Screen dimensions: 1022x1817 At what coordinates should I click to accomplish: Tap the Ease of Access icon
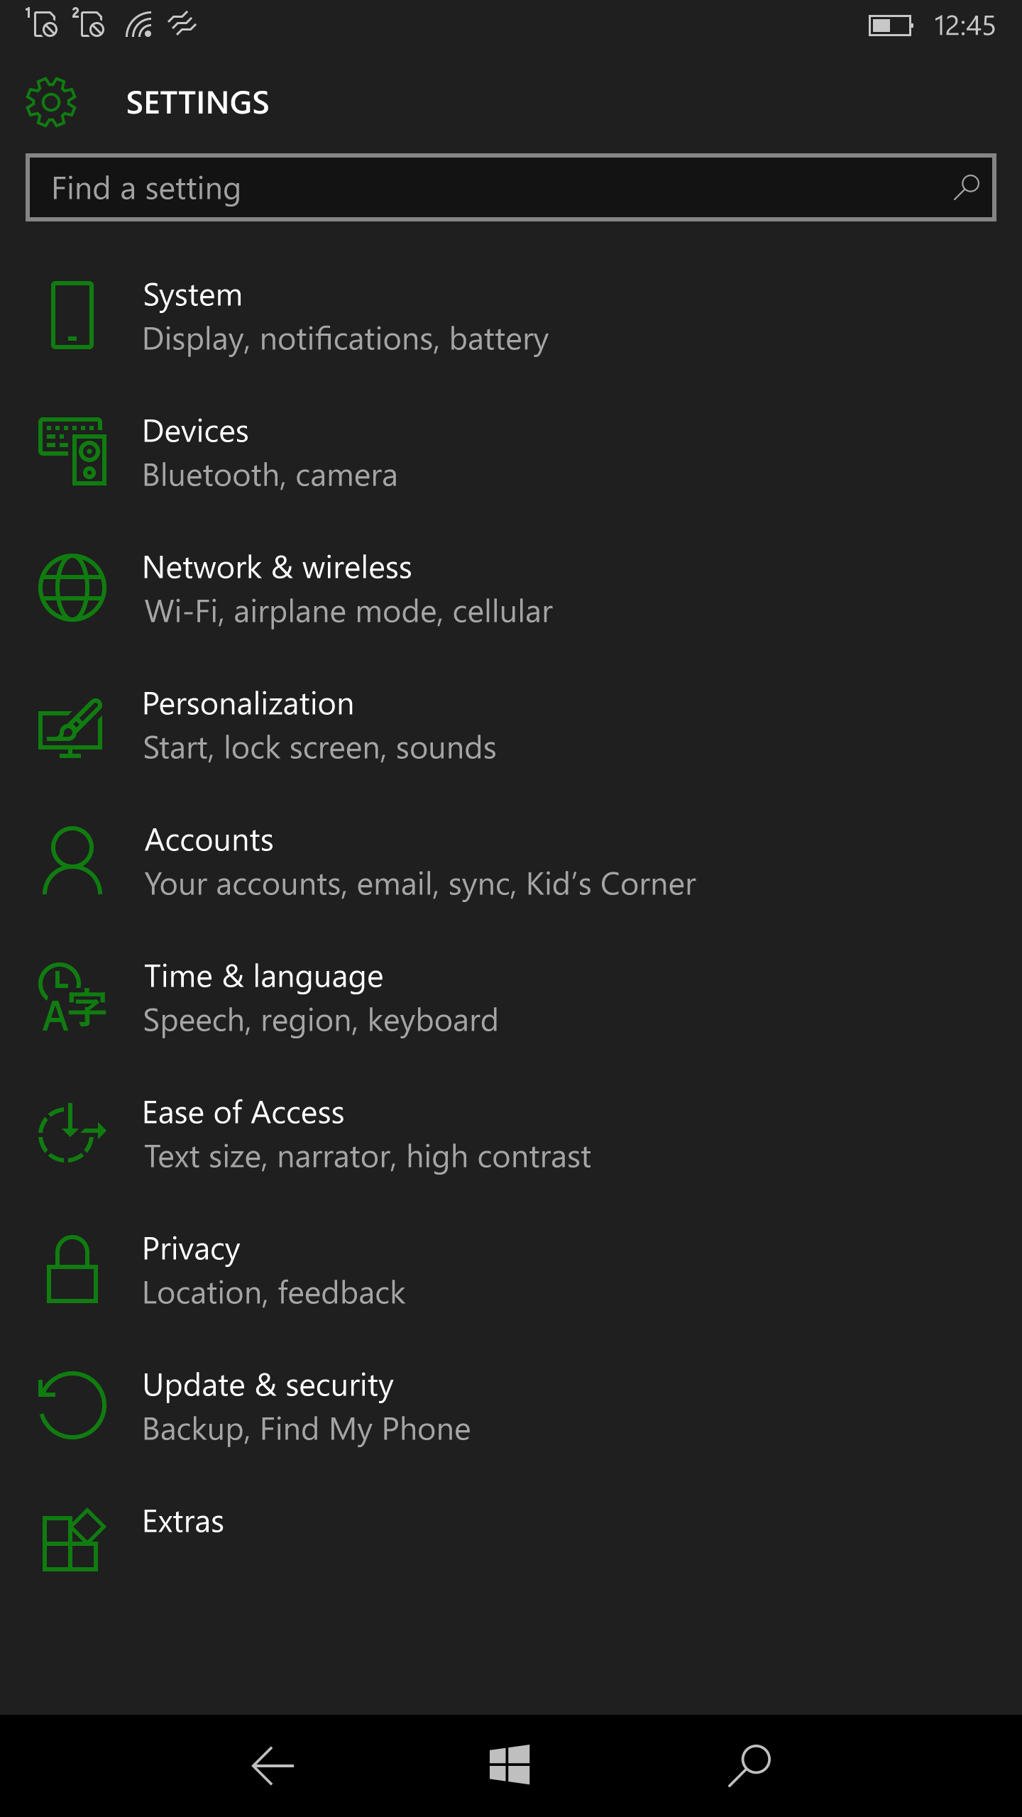[72, 1133]
